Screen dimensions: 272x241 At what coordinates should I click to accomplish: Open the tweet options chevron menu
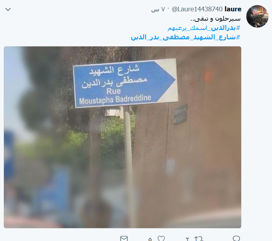tap(8, 9)
